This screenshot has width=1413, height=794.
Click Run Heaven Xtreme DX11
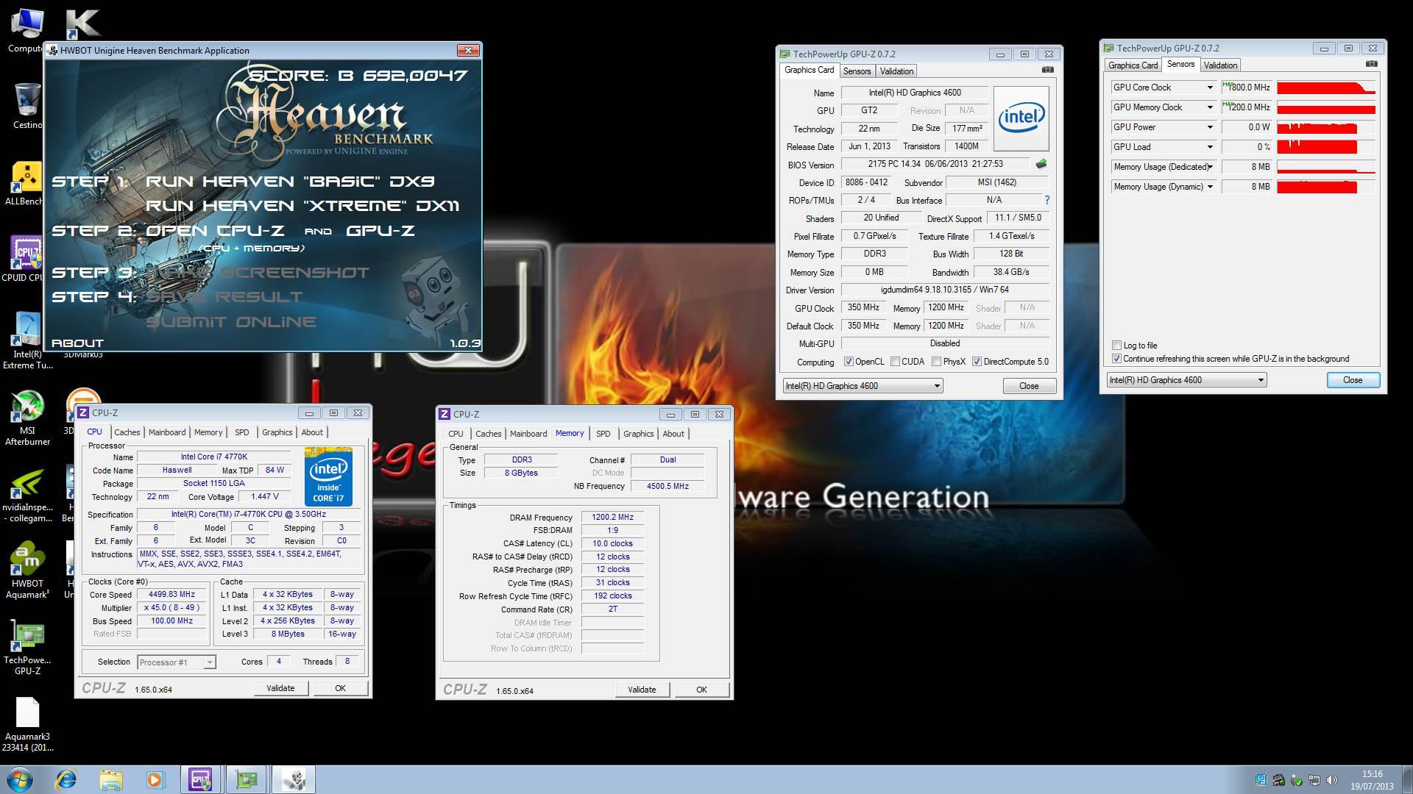302,206
